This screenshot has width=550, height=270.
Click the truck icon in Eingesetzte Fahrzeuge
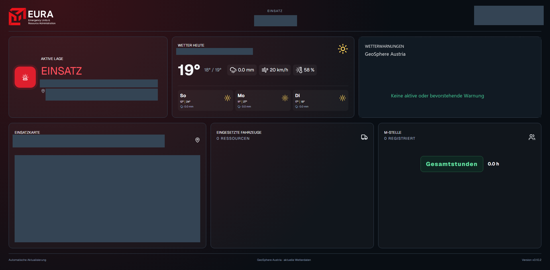(x=364, y=137)
